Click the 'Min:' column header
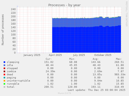Screen dimensions: 129x96 tap(72, 59)
